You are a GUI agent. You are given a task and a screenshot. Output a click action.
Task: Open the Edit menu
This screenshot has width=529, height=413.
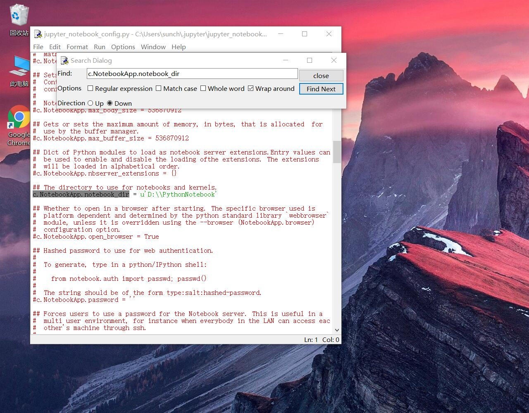(55, 47)
